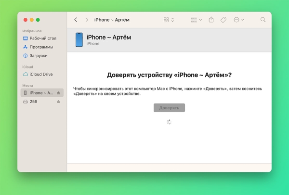Open the Share menu in the toolbar
The height and width of the screenshot is (195, 289).
tap(211, 20)
